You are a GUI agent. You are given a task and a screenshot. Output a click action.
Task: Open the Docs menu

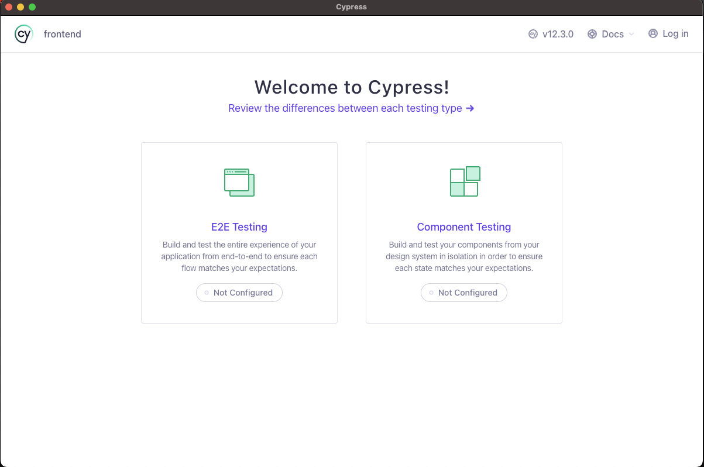pyautogui.click(x=611, y=34)
